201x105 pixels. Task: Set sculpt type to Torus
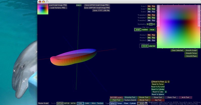click(x=119, y=103)
